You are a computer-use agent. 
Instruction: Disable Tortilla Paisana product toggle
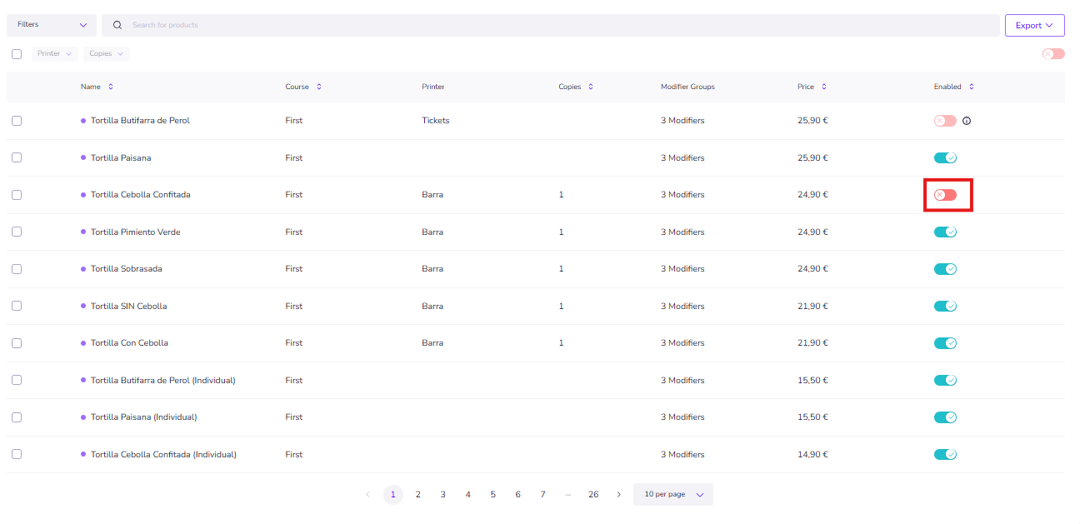point(945,158)
